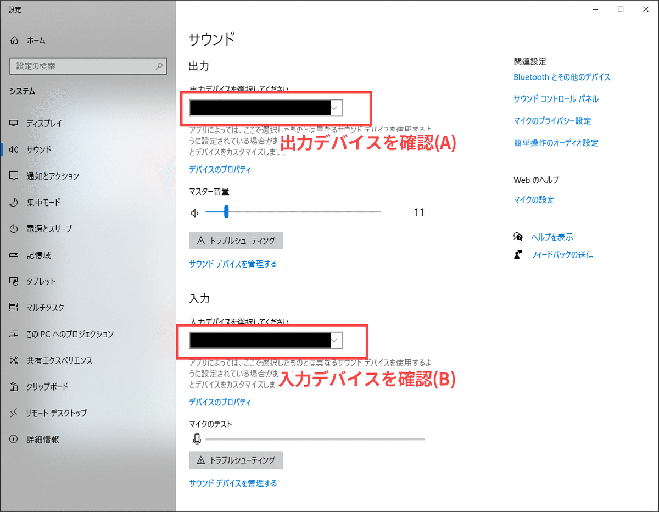Click input トラブルシューティング button
Image resolution: width=659 pixels, height=512 pixels.
pyautogui.click(x=236, y=460)
